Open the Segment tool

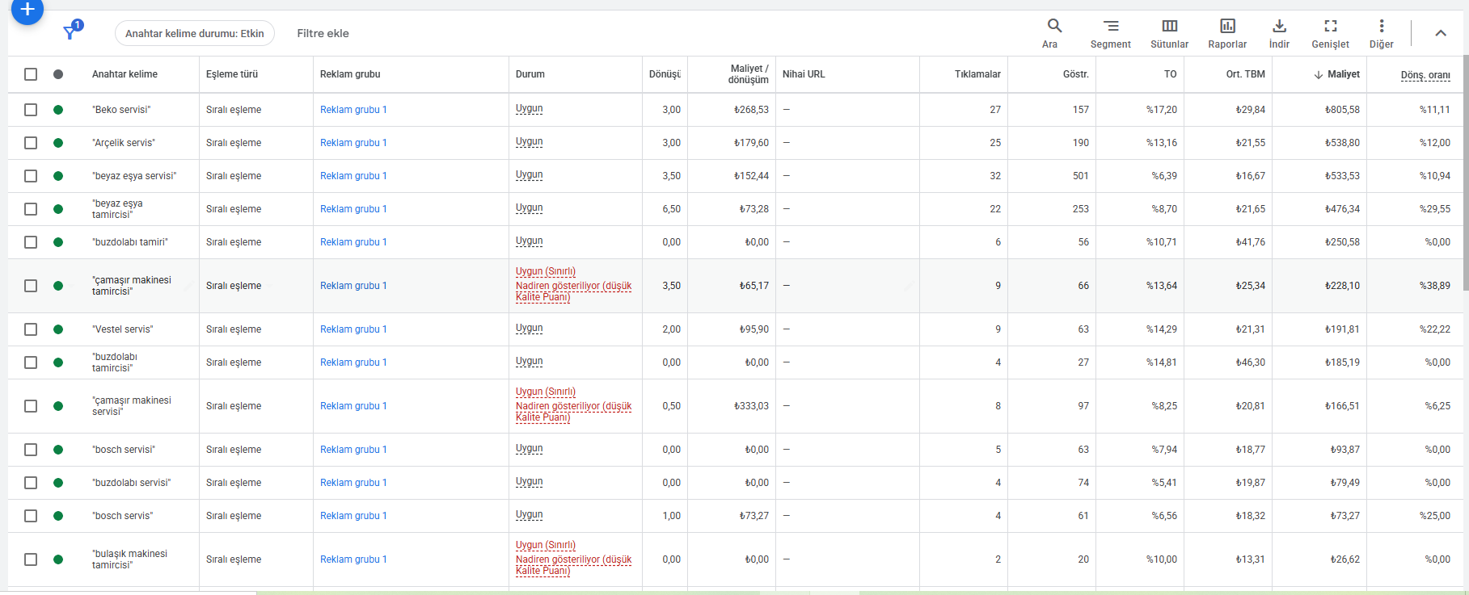pos(1110,27)
